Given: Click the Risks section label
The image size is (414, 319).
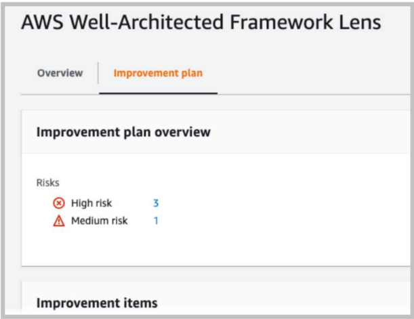Looking at the screenshot, I should 48,183.
